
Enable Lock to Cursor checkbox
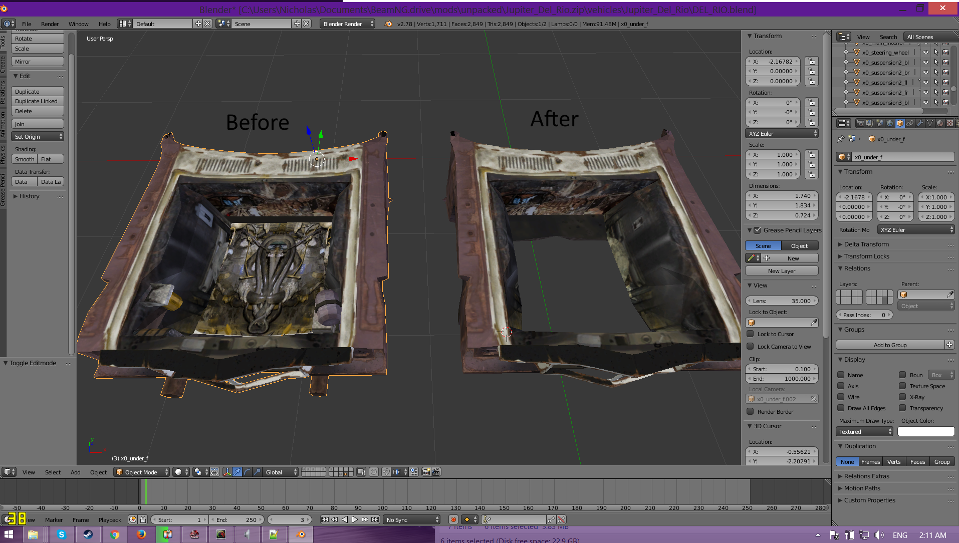[x=750, y=334]
